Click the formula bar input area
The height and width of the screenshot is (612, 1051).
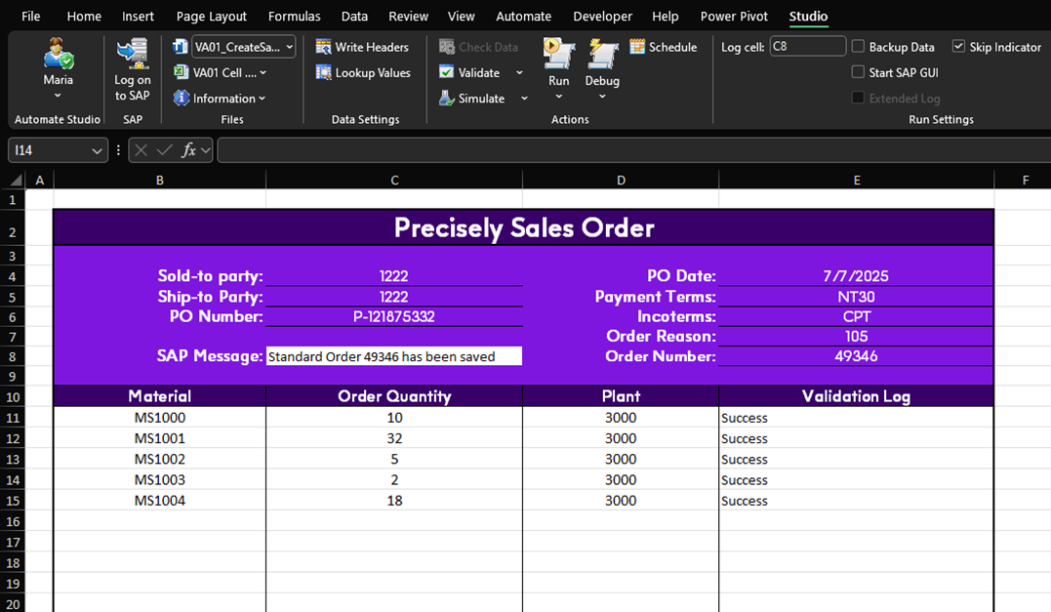click(633, 151)
